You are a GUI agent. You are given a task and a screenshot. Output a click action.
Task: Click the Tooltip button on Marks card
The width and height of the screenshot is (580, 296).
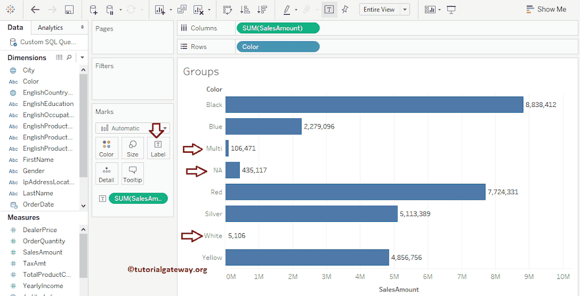[x=133, y=174]
